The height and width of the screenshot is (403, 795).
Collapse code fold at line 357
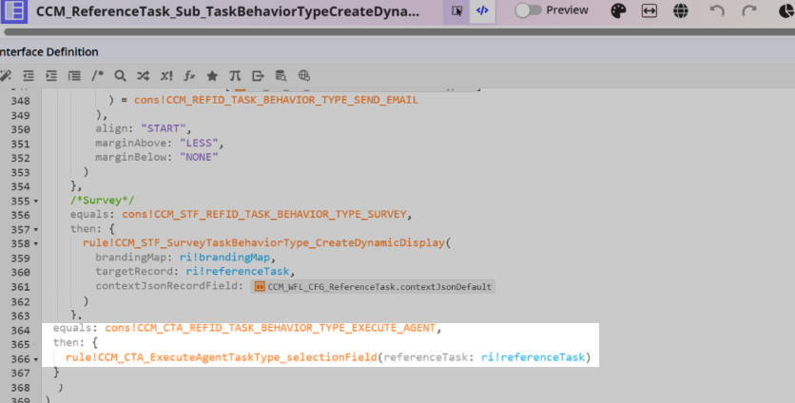point(36,230)
